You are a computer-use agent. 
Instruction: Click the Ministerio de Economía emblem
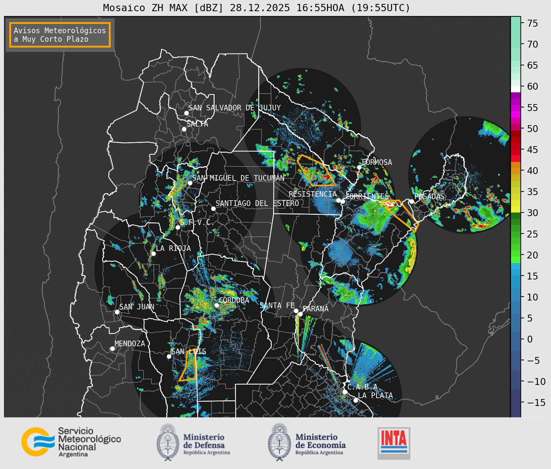click(280, 442)
